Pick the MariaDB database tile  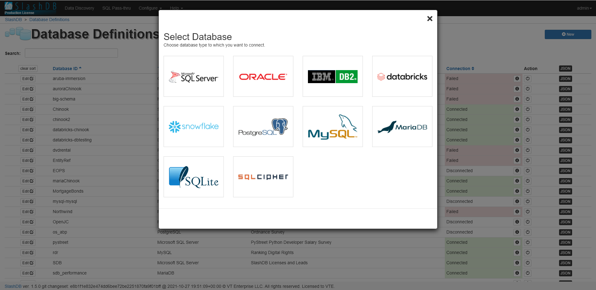pos(402,127)
